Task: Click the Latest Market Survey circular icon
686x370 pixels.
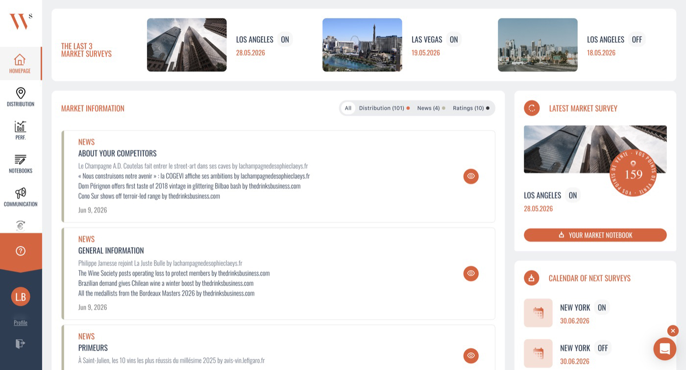Action: point(532,108)
